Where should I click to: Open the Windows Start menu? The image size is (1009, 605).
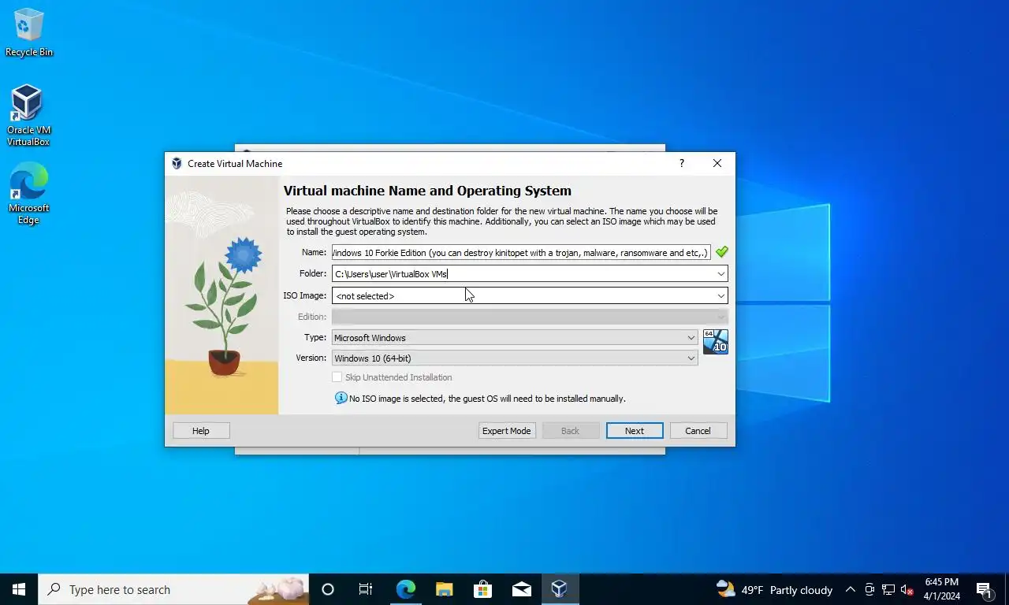tap(19, 589)
